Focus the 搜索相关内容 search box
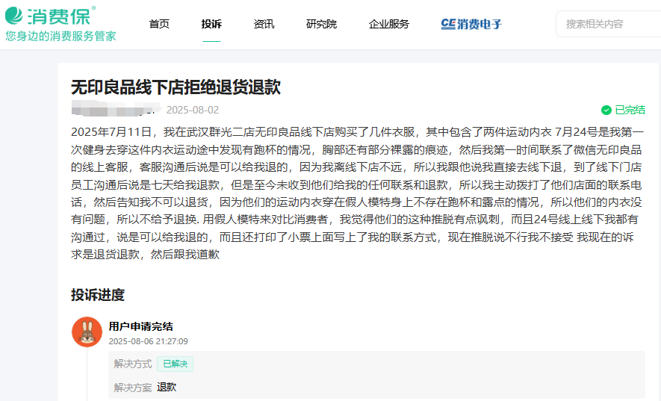 (x=608, y=24)
